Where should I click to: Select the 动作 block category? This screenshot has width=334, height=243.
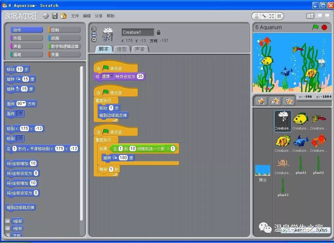[26, 30]
